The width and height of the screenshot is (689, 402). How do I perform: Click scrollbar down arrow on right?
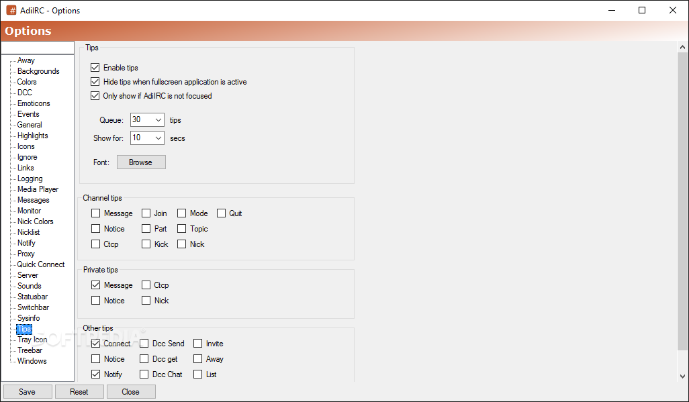pyautogui.click(x=682, y=376)
